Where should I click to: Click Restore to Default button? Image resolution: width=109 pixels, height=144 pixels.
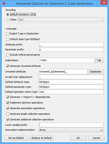click(x=42, y=138)
